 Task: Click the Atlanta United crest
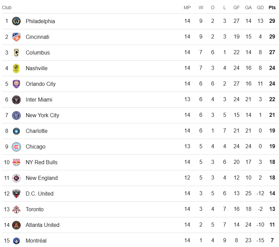click(x=16, y=225)
